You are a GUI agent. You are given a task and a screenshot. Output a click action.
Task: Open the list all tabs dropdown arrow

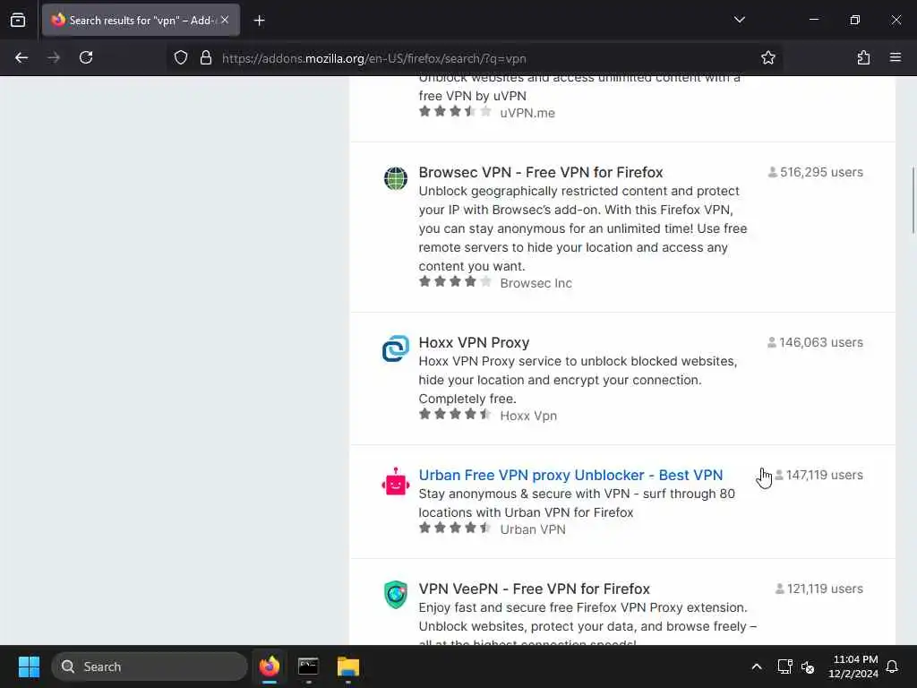pos(739,20)
